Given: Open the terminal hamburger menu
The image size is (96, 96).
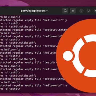Looking at the screenshot, I should click(73, 11).
